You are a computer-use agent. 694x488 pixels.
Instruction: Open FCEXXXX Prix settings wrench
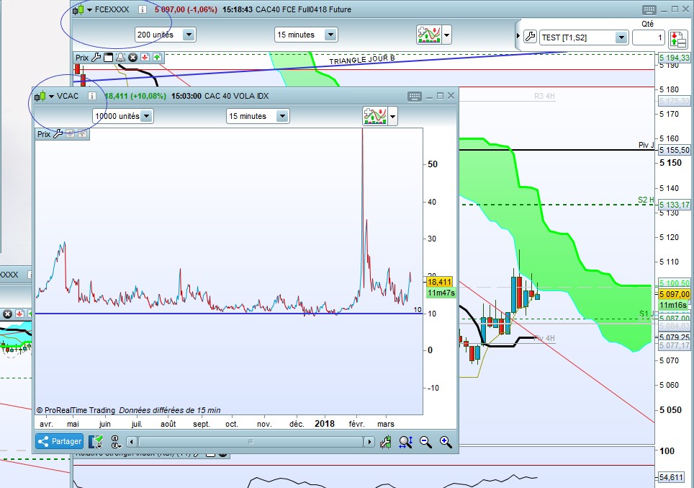pyautogui.click(x=96, y=58)
